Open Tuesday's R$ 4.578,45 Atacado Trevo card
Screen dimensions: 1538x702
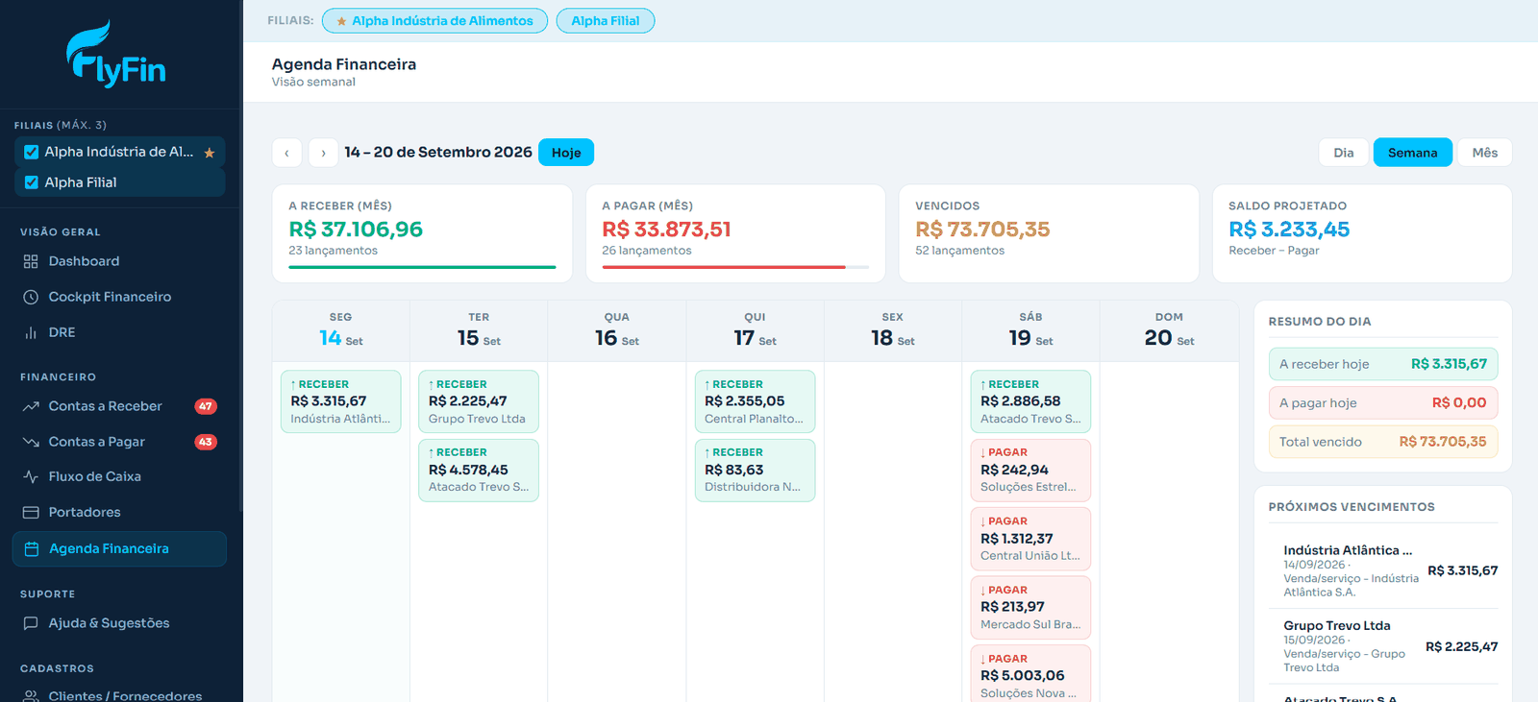tap(479, 471)
